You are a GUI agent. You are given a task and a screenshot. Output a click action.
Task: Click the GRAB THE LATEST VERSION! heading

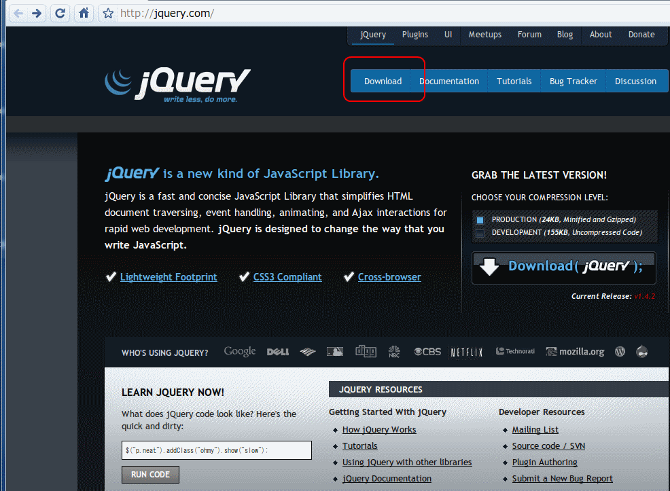[539, 175]
